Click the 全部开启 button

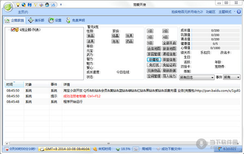[170, 43]
